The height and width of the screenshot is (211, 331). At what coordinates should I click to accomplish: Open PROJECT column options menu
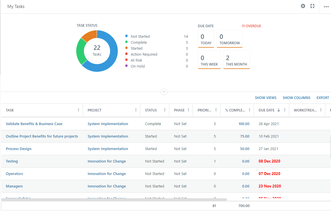[x=136, y=110]
